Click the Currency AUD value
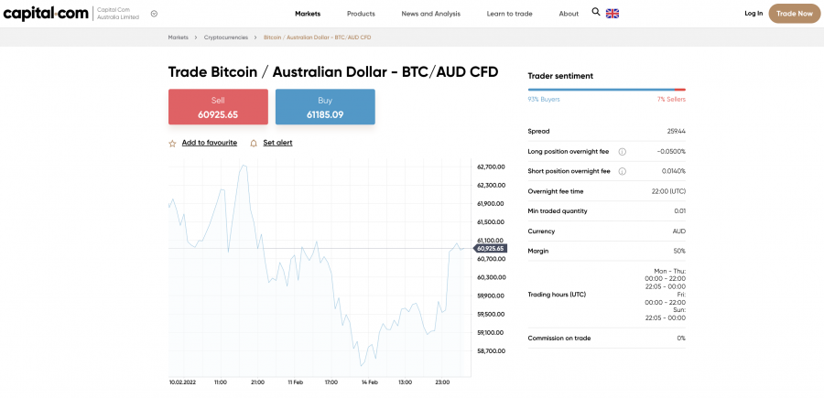The width and height of the screenshot is (824, 398). coord(679,231)
